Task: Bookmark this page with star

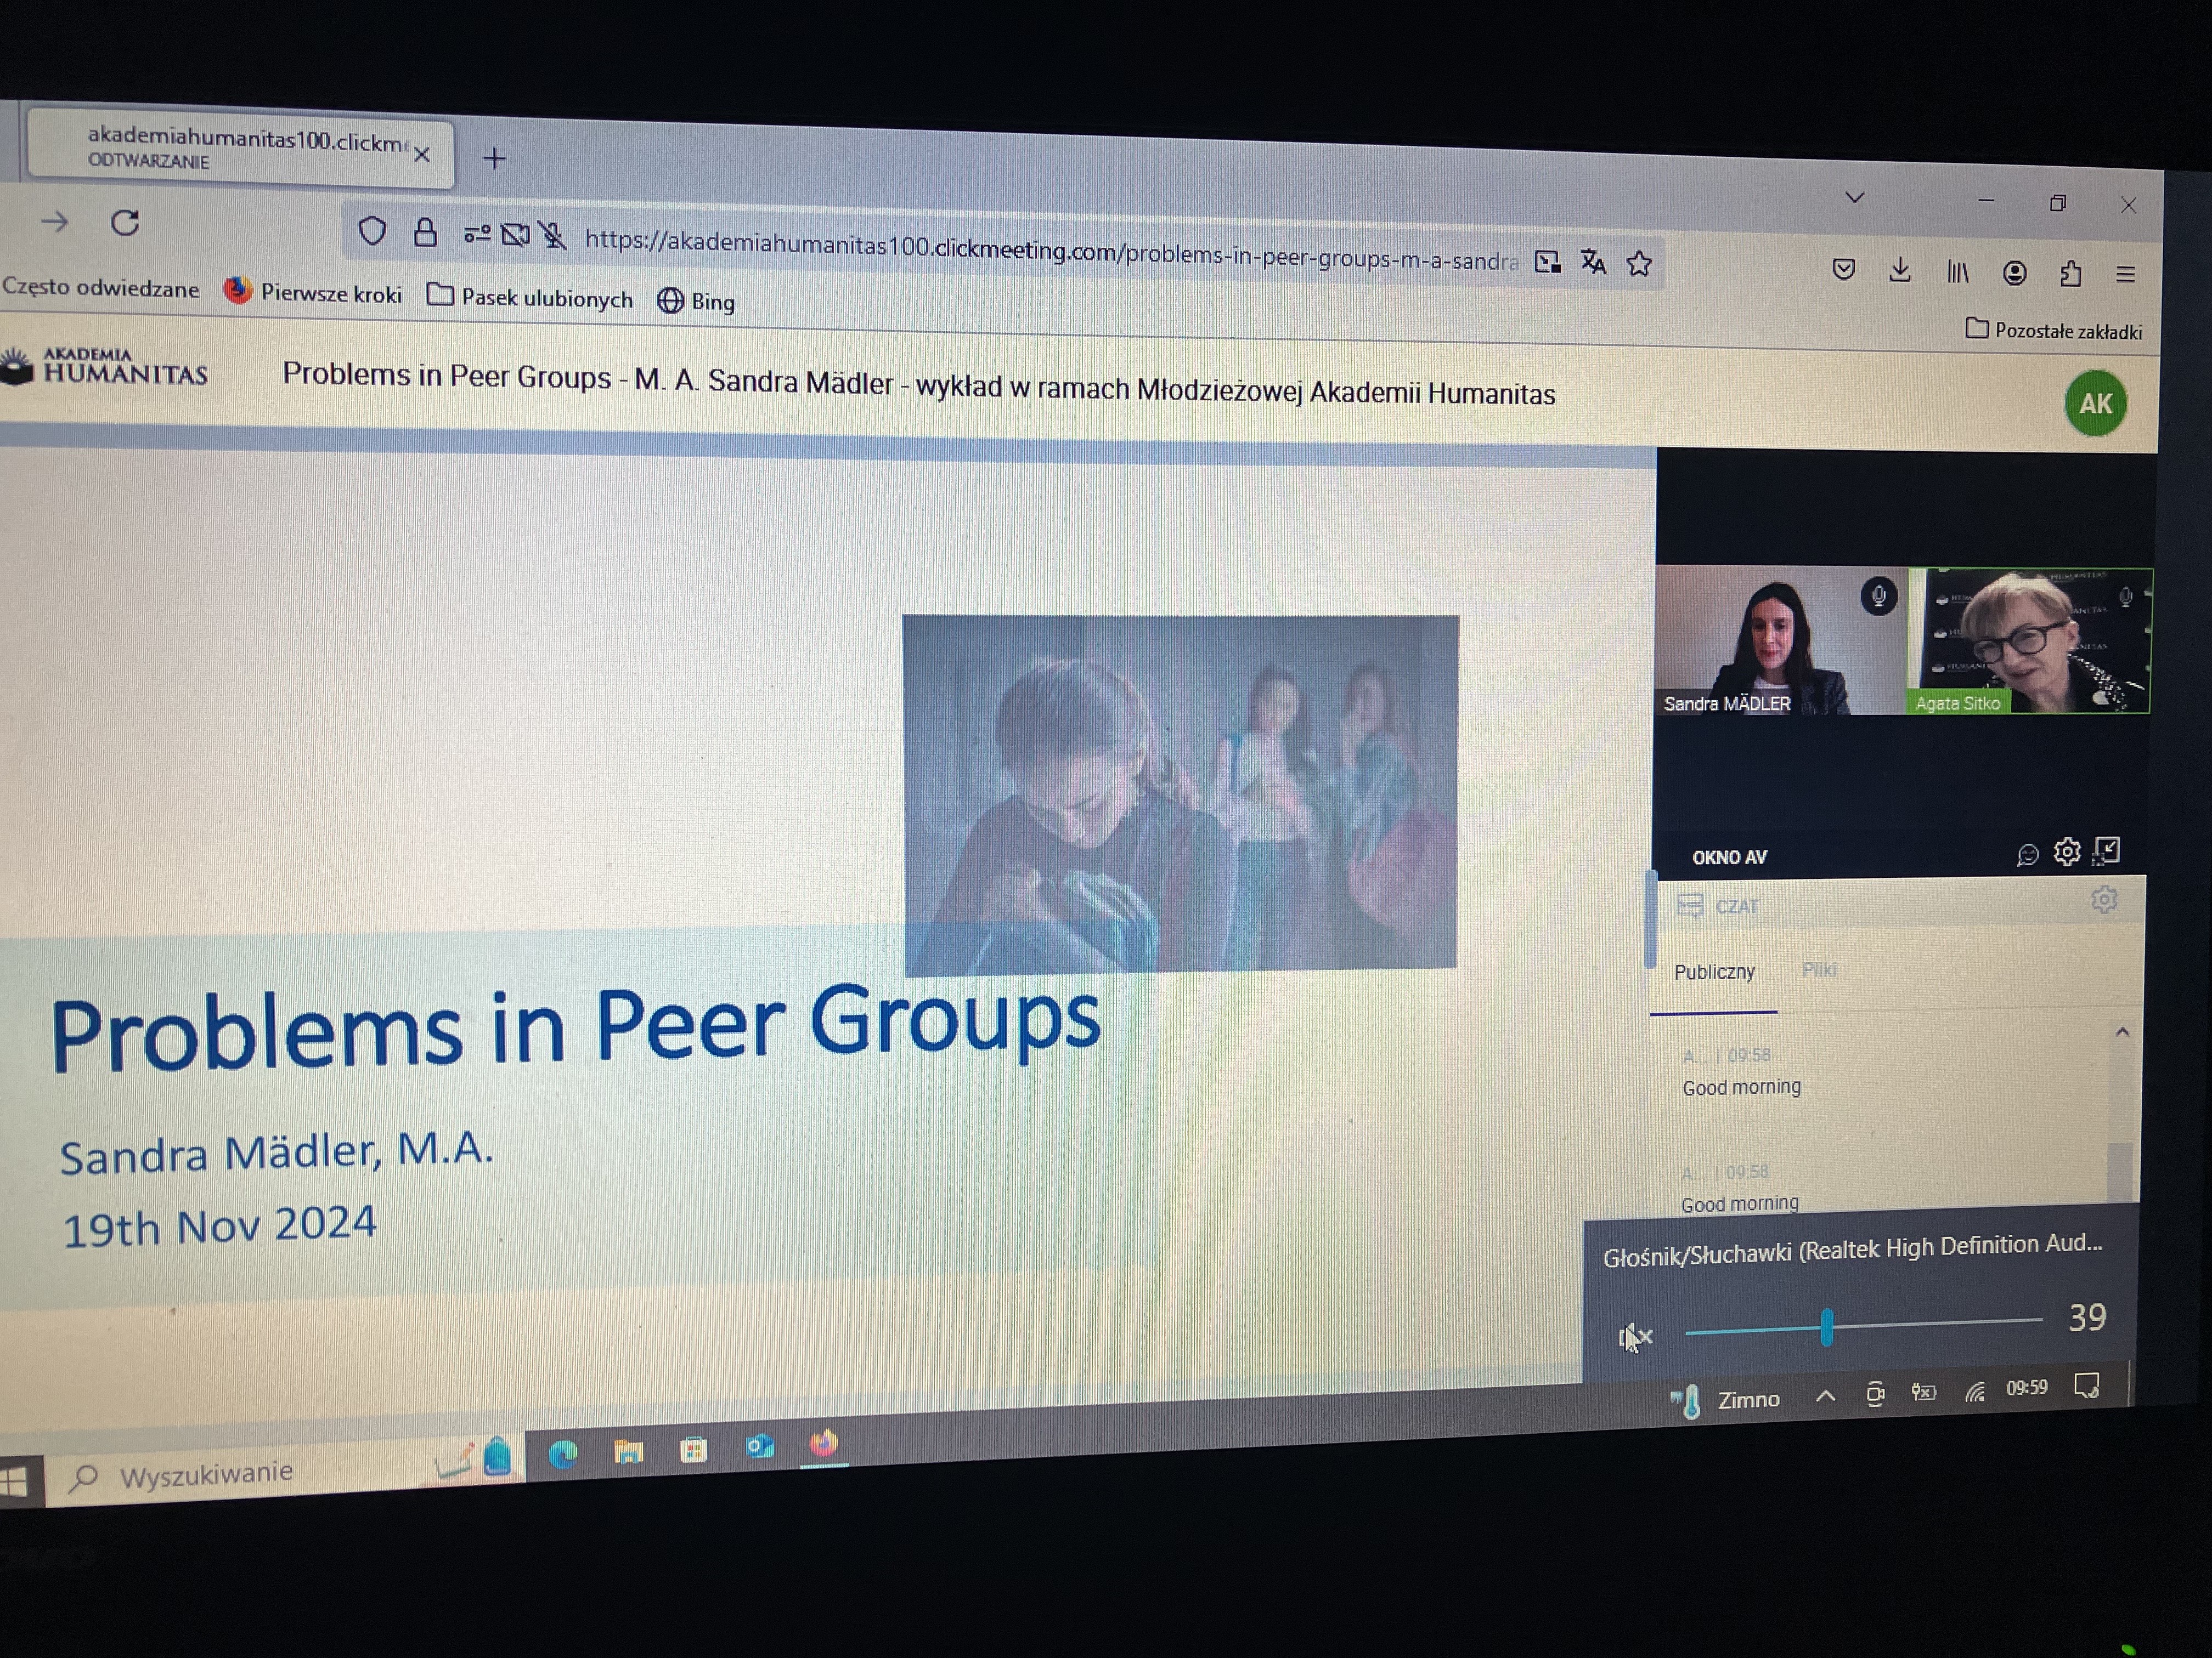Action: 1639,264
